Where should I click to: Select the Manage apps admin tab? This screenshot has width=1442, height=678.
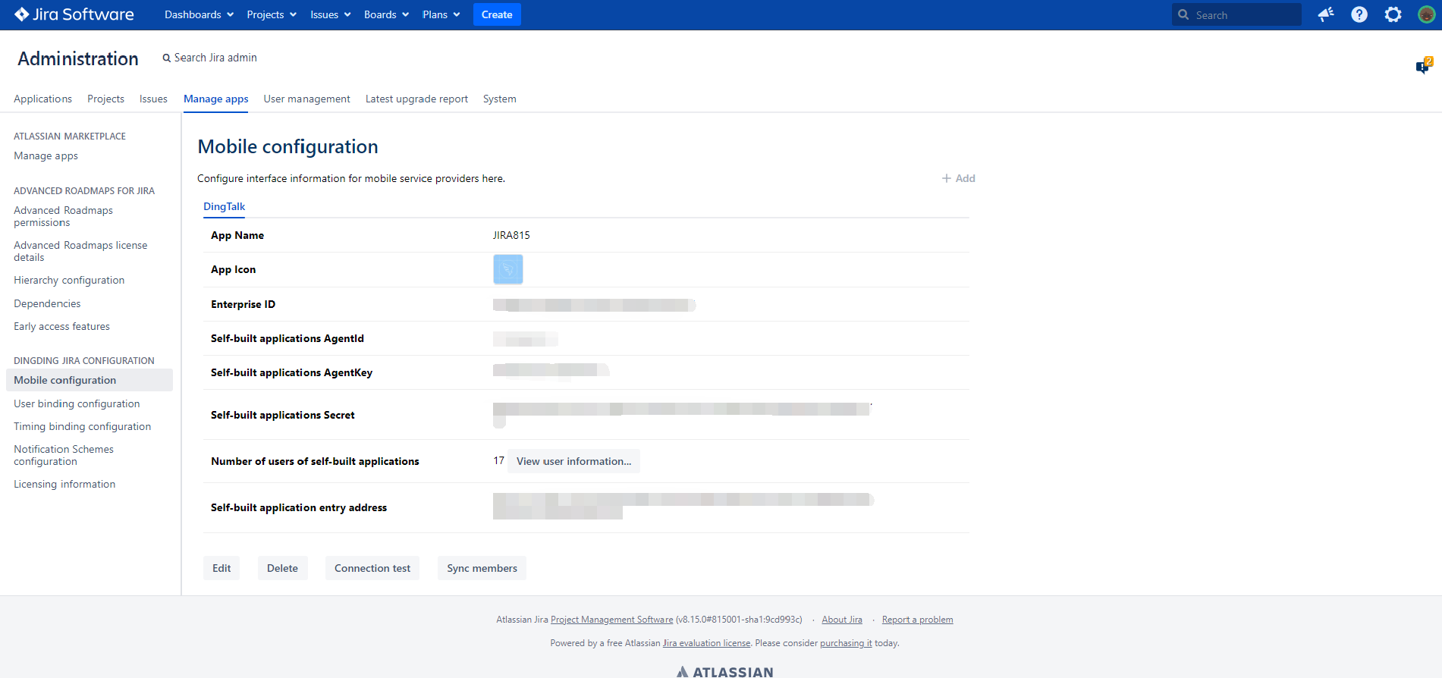point(215,99)
